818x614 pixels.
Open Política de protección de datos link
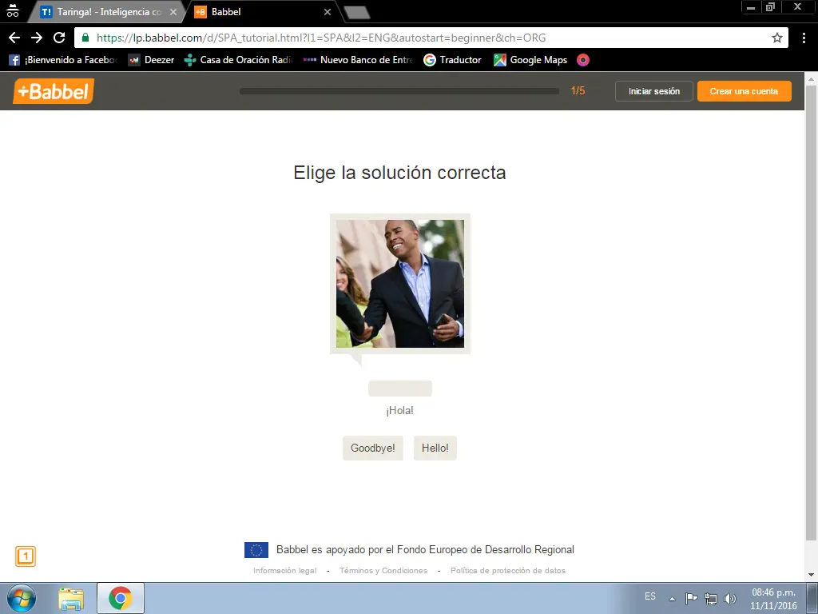pyautogui.click(x=508, y=571)
